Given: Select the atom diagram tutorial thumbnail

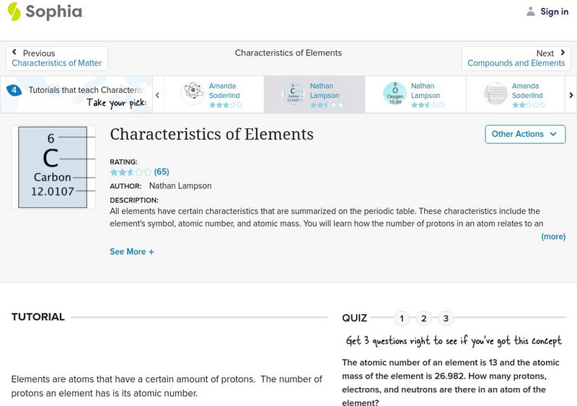Looking at the screenshot, I should tap(193, 93).
